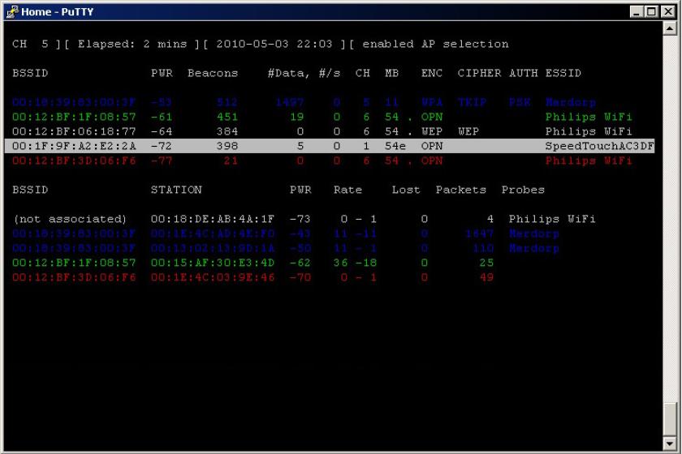Click the red power value '-77'

click(x=162, y=161)
